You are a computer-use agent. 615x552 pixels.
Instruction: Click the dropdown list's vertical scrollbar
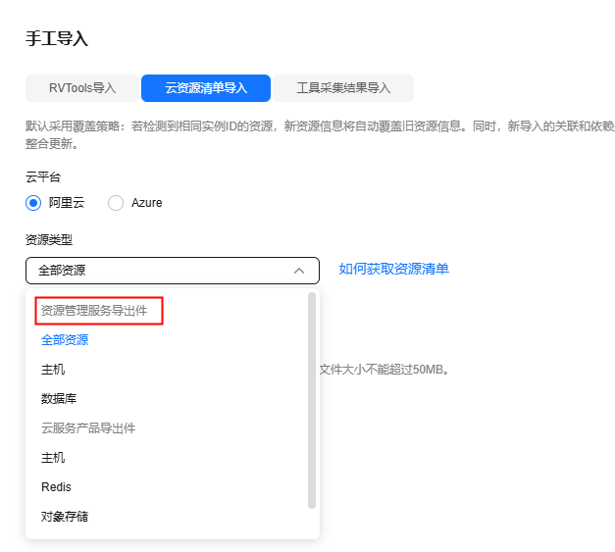312,400
